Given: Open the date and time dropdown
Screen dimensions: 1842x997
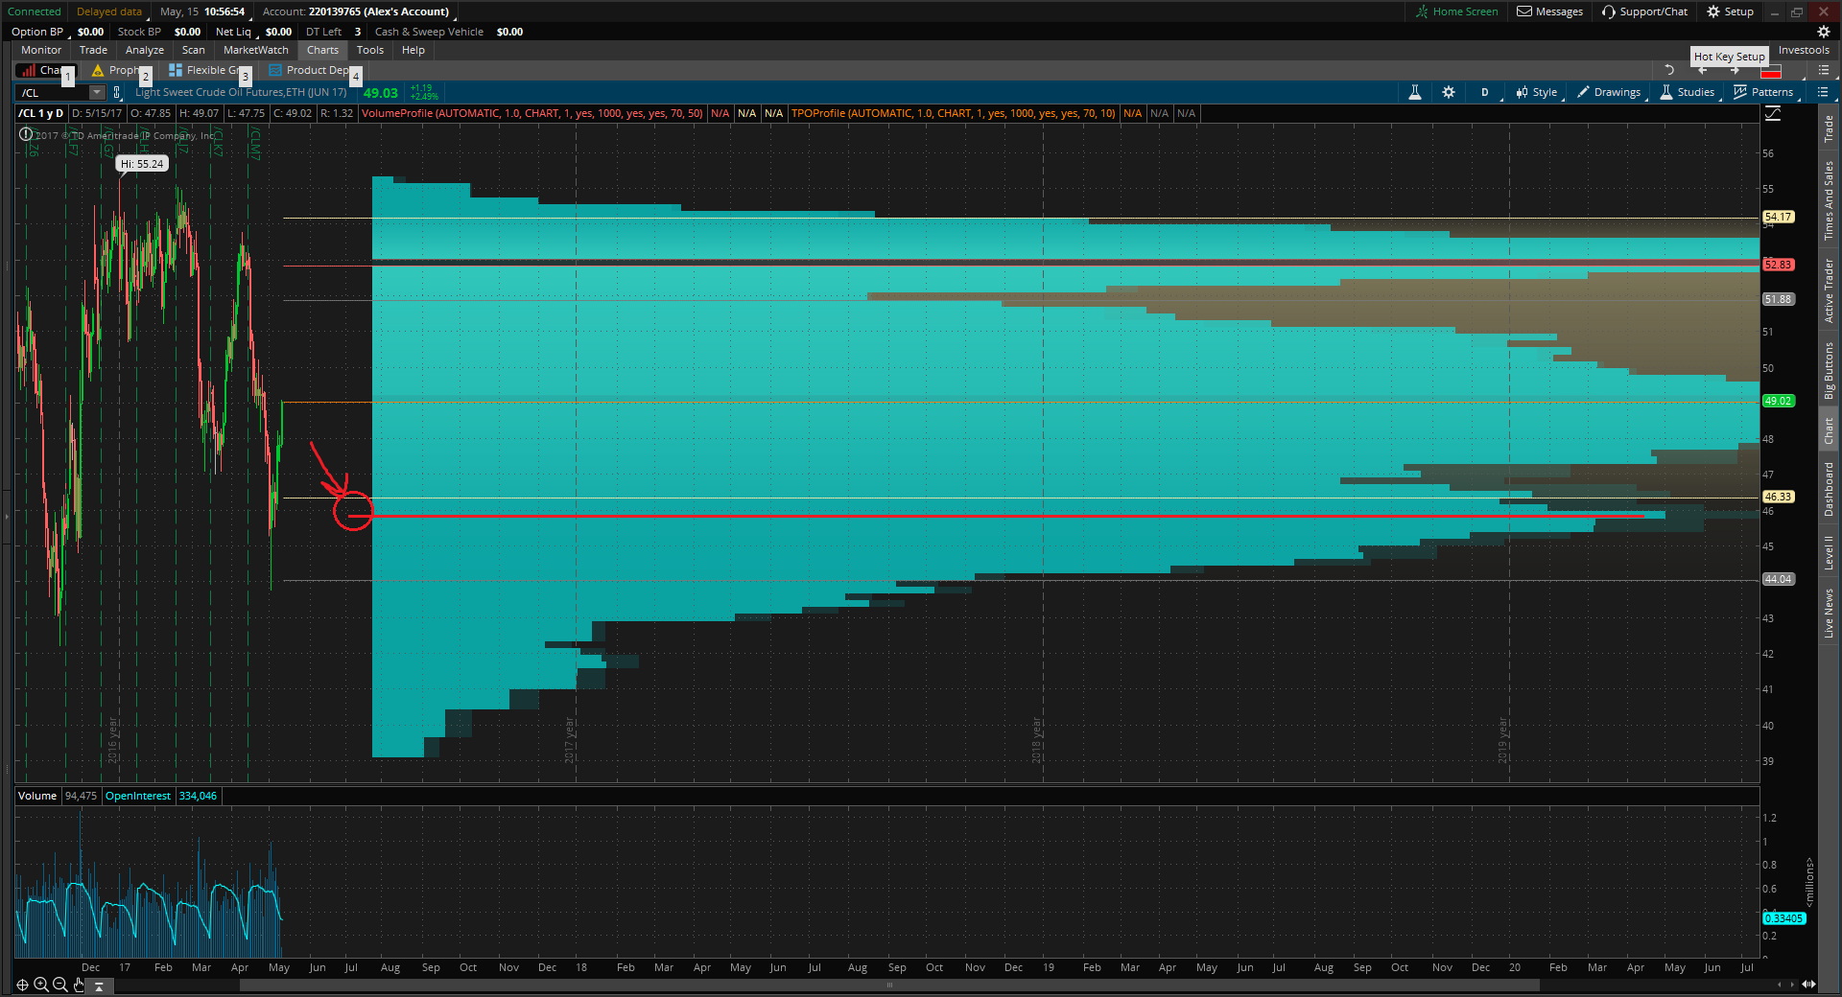Looking at the screenshot, I should pyautogui.click(x=203, y=12).
